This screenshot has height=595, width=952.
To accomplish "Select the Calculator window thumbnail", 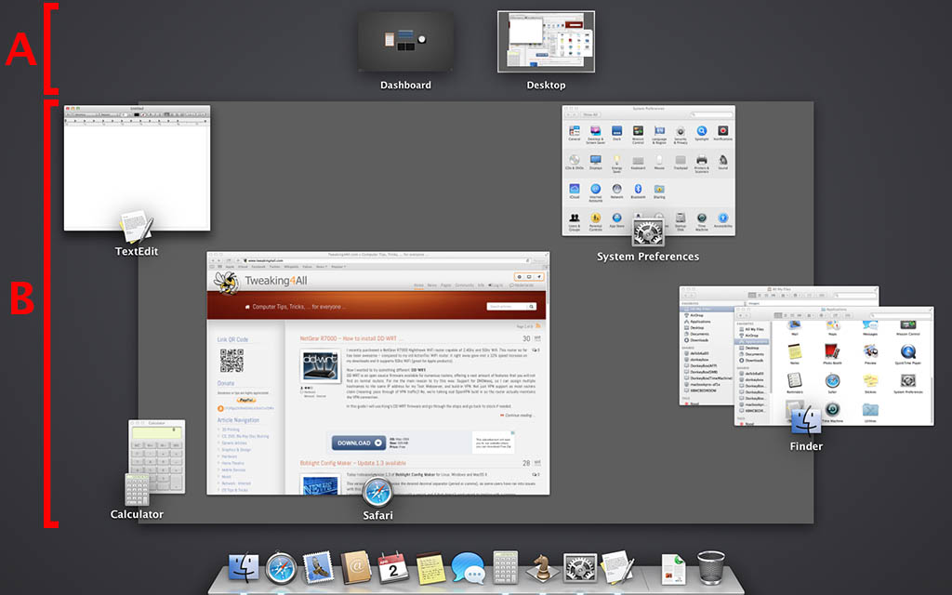I will [x=157, y=456].
